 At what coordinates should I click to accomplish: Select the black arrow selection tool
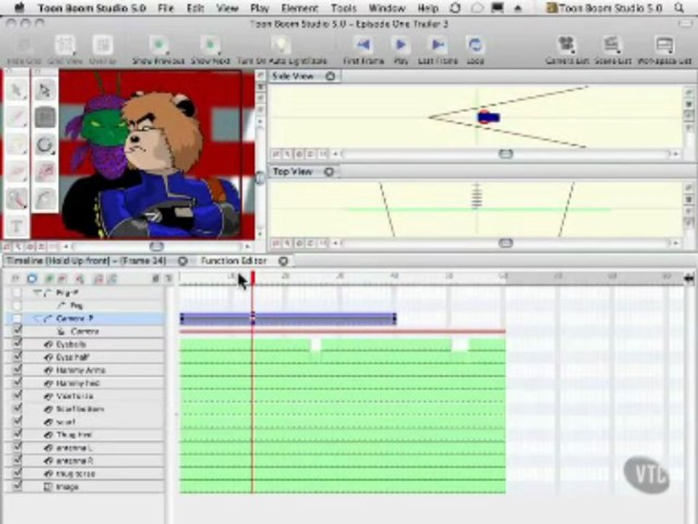[x=45, y=90]
